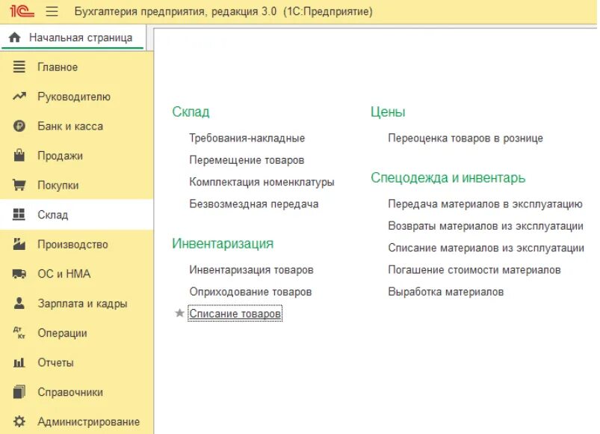Image resolution: width=600 pixels, height=434 pixels.
Task: Open Списание товаров link
Action: click(235, 314)
